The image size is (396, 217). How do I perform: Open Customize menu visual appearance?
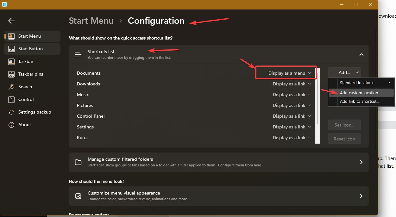(x=219, y=196)
